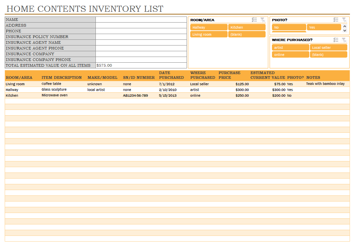Toggle multi-select on the Photo? slicer
The image size is (355, 249).
coord(336,20)
